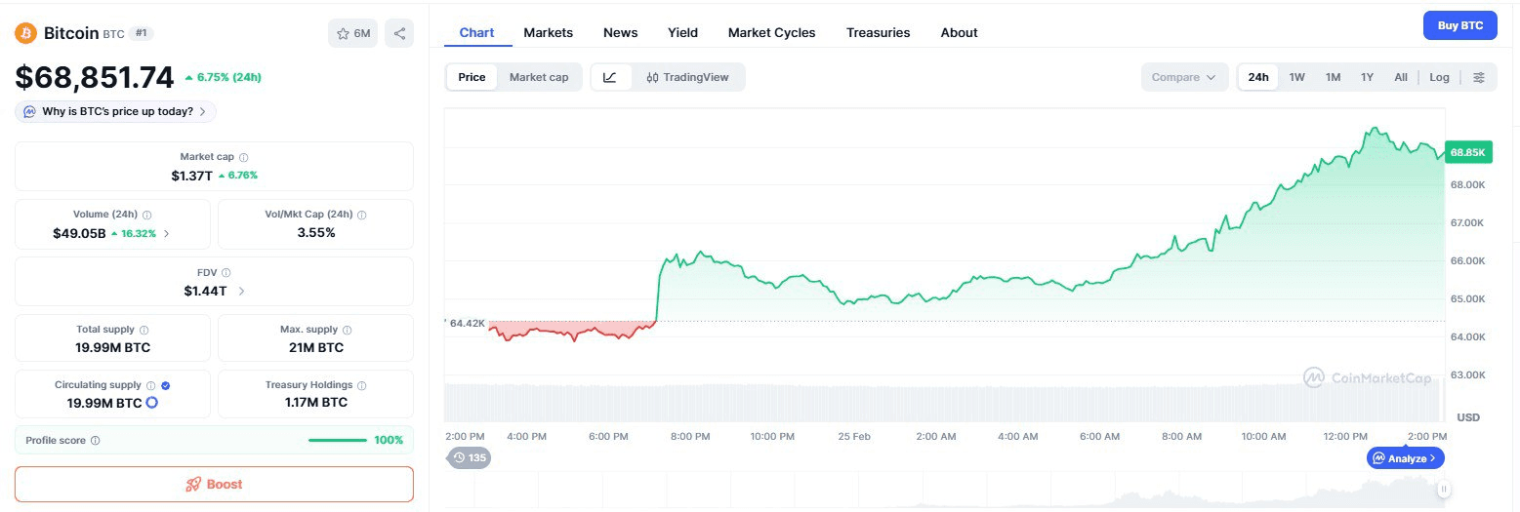Toggle Log scale on the chart
Image resolution: width=1520 pixels, height=512 pixels.
click(1439, 77)
